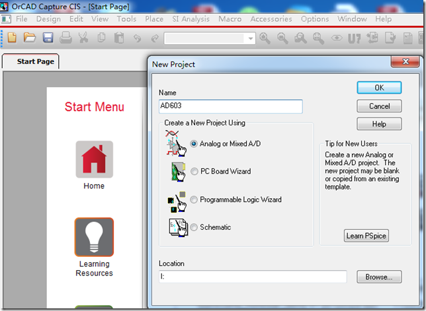Click the Save floppy disk icon

tap(48, 38)
